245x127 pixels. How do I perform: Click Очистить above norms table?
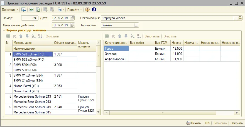(170, 36)
